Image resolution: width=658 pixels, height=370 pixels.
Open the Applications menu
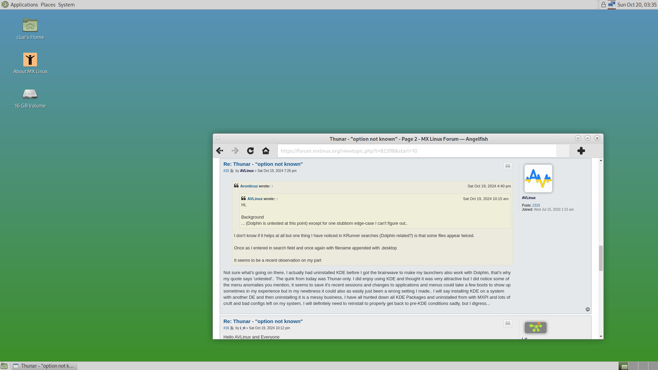click(x=24, y=5)
